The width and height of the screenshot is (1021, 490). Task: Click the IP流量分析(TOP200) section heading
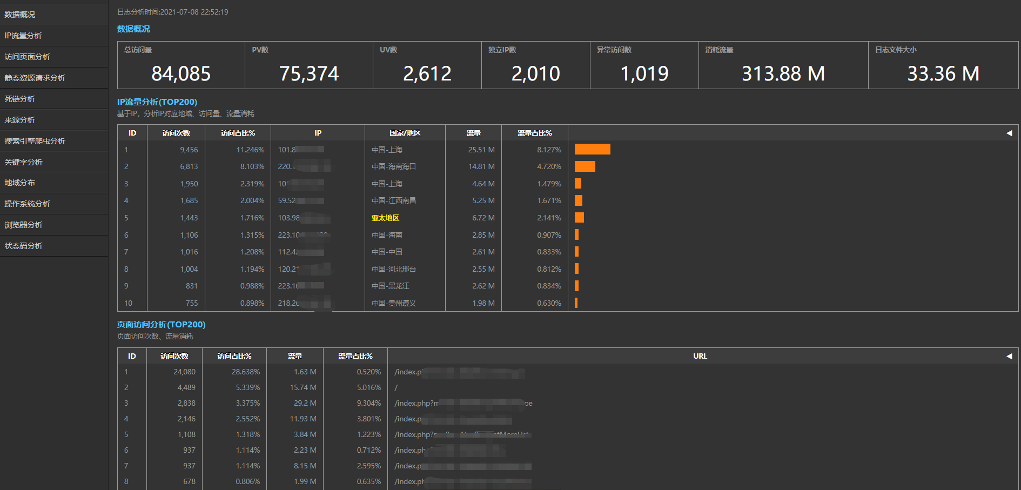pos(157,102)
